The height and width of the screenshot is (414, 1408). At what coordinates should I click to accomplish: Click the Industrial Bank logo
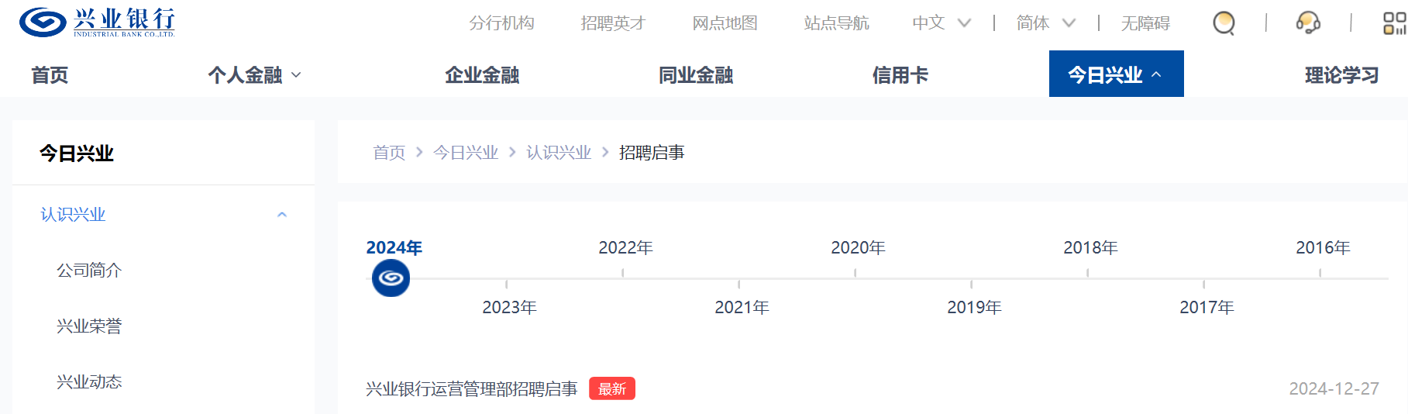(97, 22)
